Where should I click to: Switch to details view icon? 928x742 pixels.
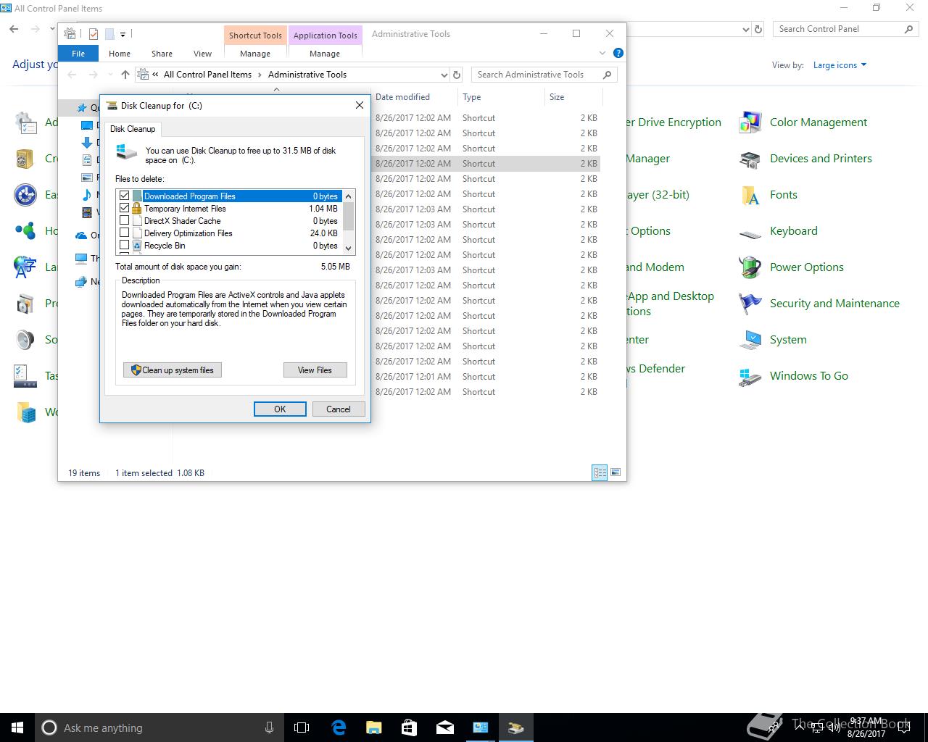[x=600, y=472]
